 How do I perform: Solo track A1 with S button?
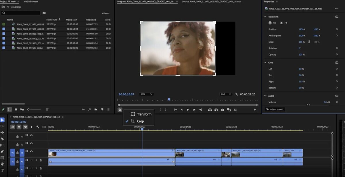(36, 160)
